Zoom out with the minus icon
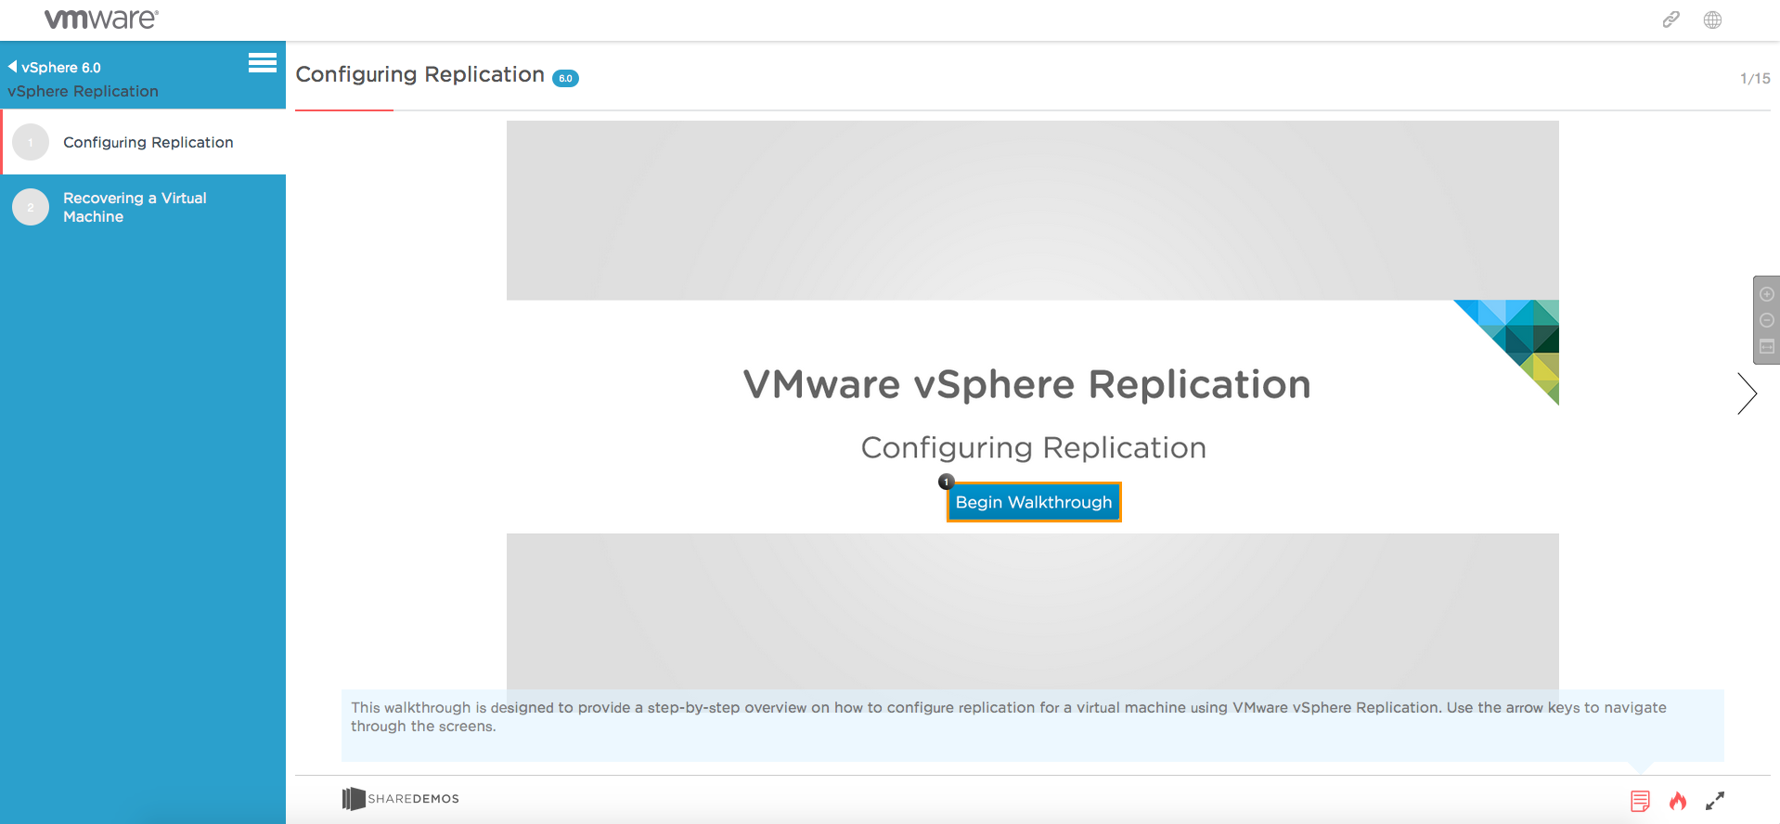Screen dimensions: 1780x824 coord(1767,320)
